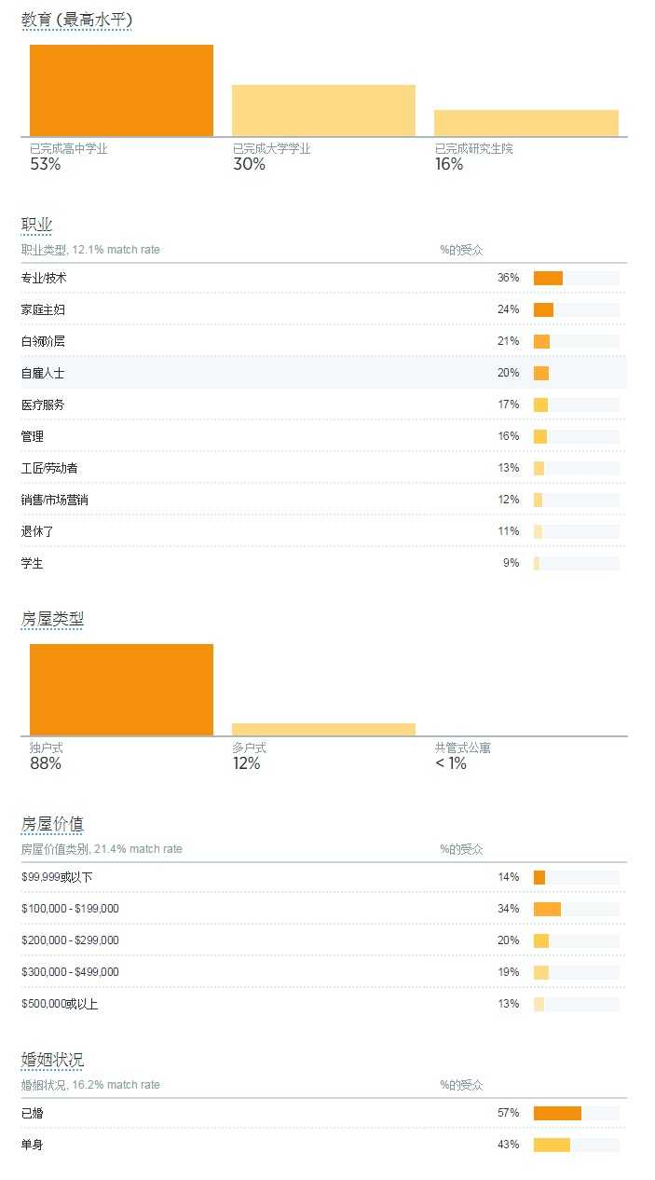Select the 家庭主妇 occupation row label

[43, 309]
